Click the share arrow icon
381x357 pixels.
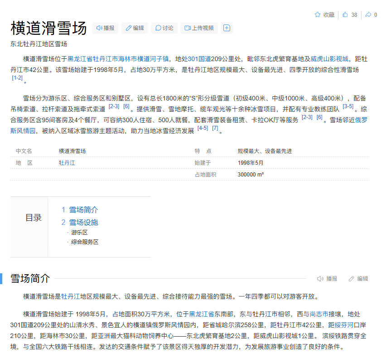click(x=368, y=15)
